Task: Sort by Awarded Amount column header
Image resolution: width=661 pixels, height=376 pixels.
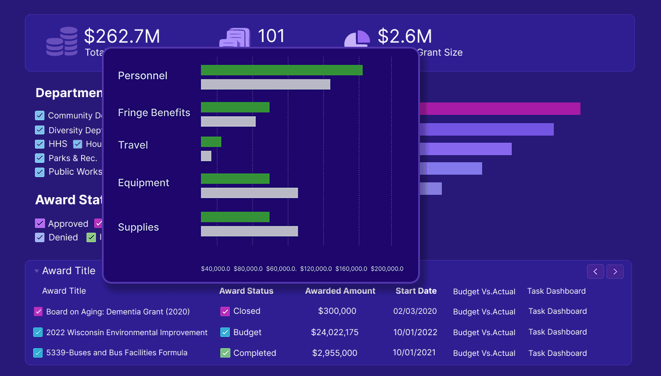Action: coord(340,291)
